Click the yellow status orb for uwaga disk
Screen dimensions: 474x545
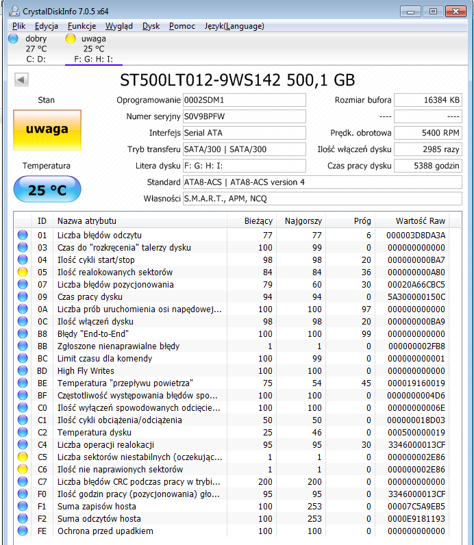click(x=71, y=38)
